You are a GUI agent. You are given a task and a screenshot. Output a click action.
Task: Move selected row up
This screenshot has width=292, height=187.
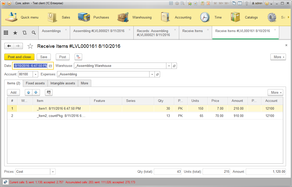[x=29, y=92]
